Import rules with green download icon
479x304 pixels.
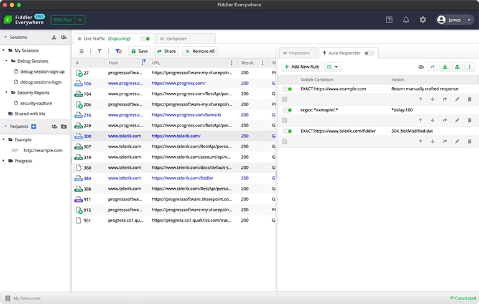click(445, 67)
